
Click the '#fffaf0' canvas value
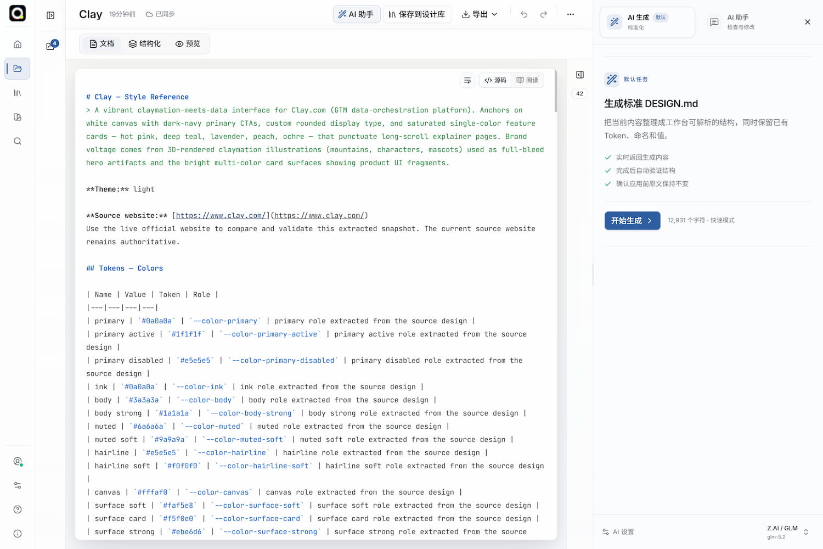[153, 492]
